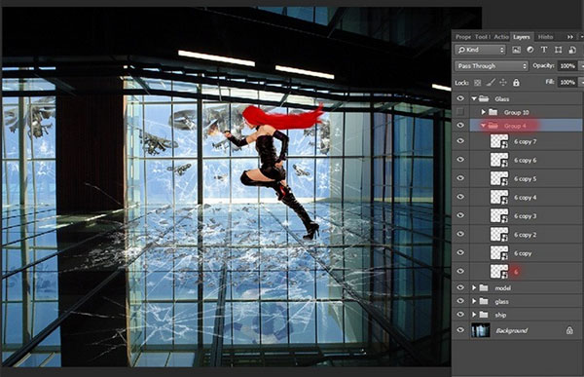Click the Opacity 100% value field
The width and height of the screenshot is (584, 377).
click(567, 66)
